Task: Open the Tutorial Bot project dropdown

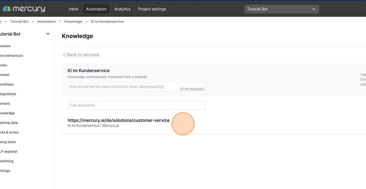Action: (x=281, y=9)
